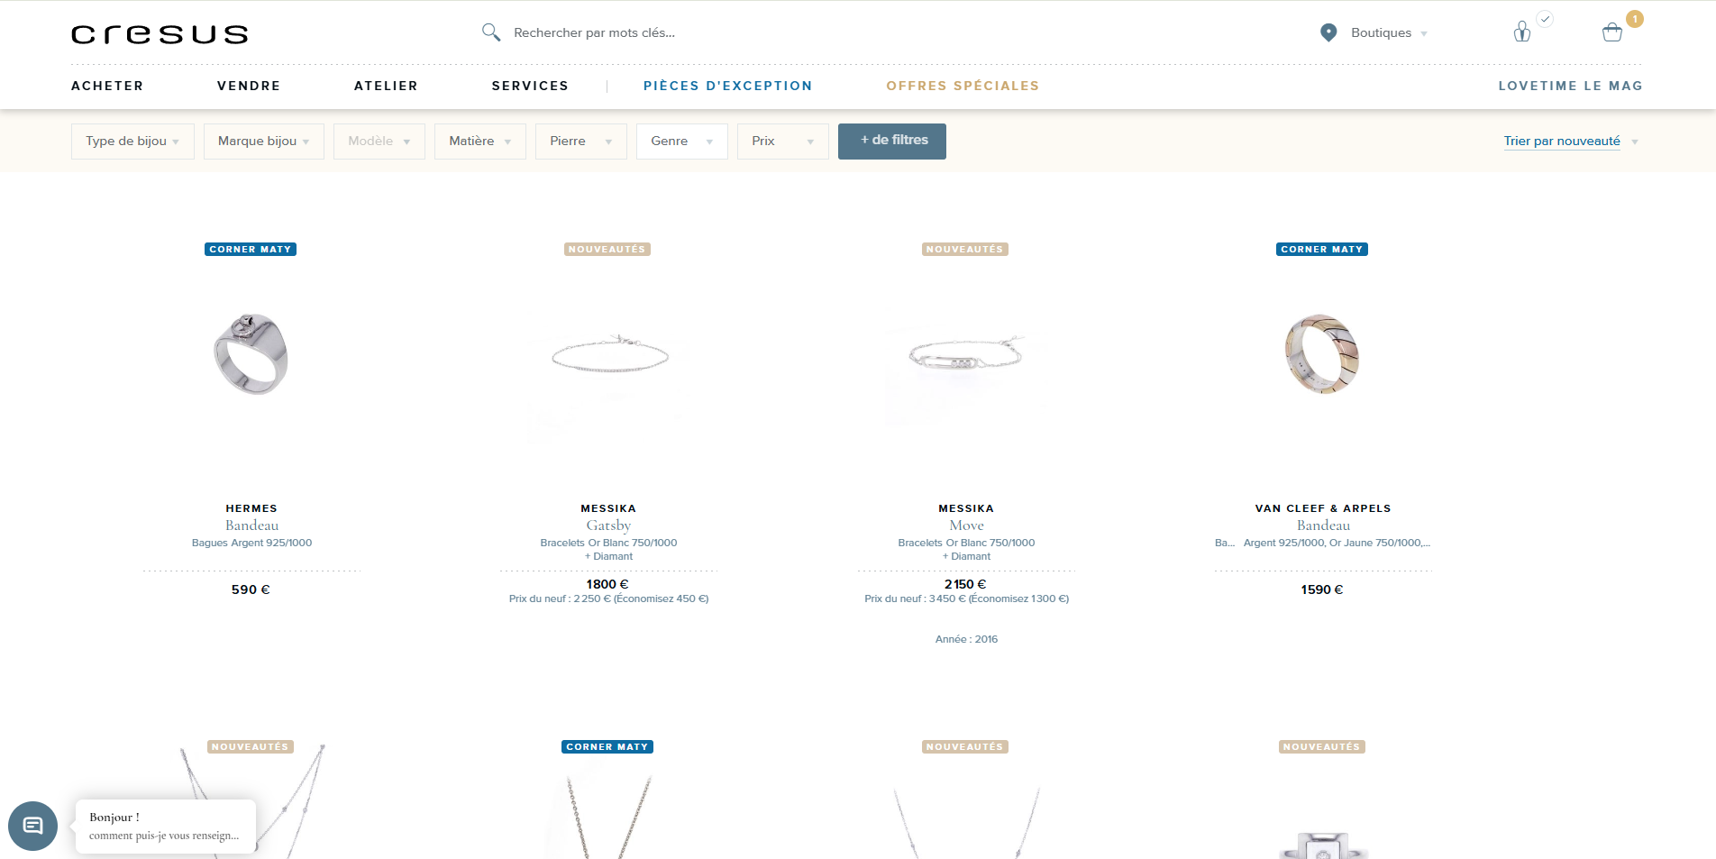
Task: Expand the Boutiques dropdown
Action: [x=1389, y=32]
